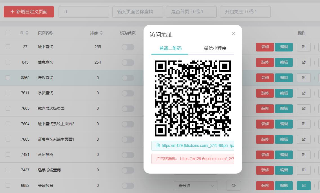Image resolution: width=320 pixels, height=193 pixels.
Task: Click 装修 button for 学员查询
Action: point(265,93)
